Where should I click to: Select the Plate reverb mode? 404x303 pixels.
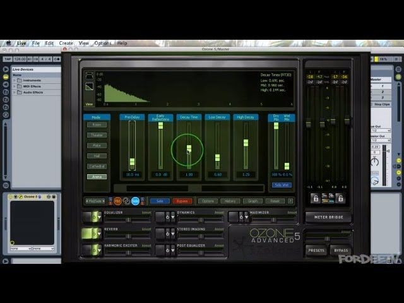coord(97,146)
